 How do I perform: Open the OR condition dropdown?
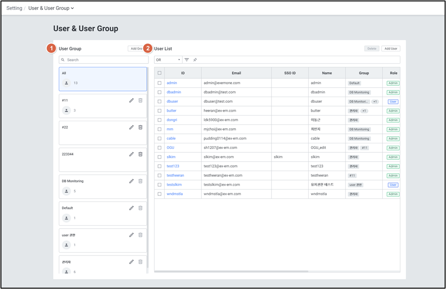168,60
